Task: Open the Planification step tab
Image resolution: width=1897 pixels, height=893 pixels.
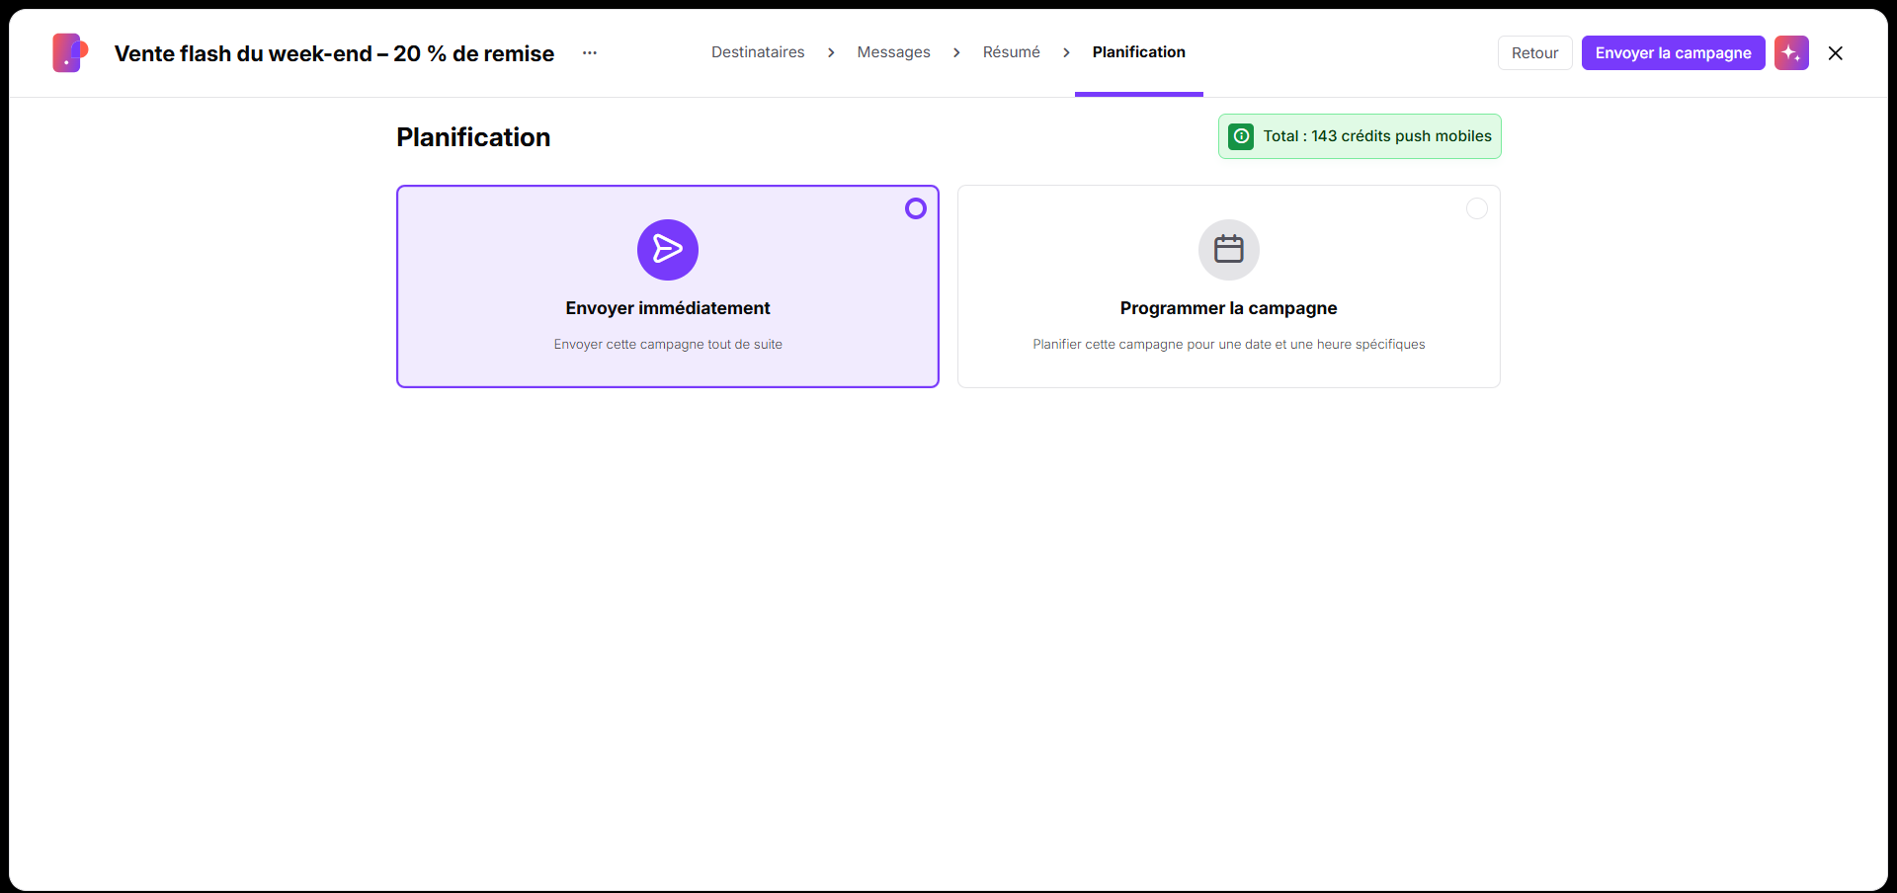Action: point(1139,52)
